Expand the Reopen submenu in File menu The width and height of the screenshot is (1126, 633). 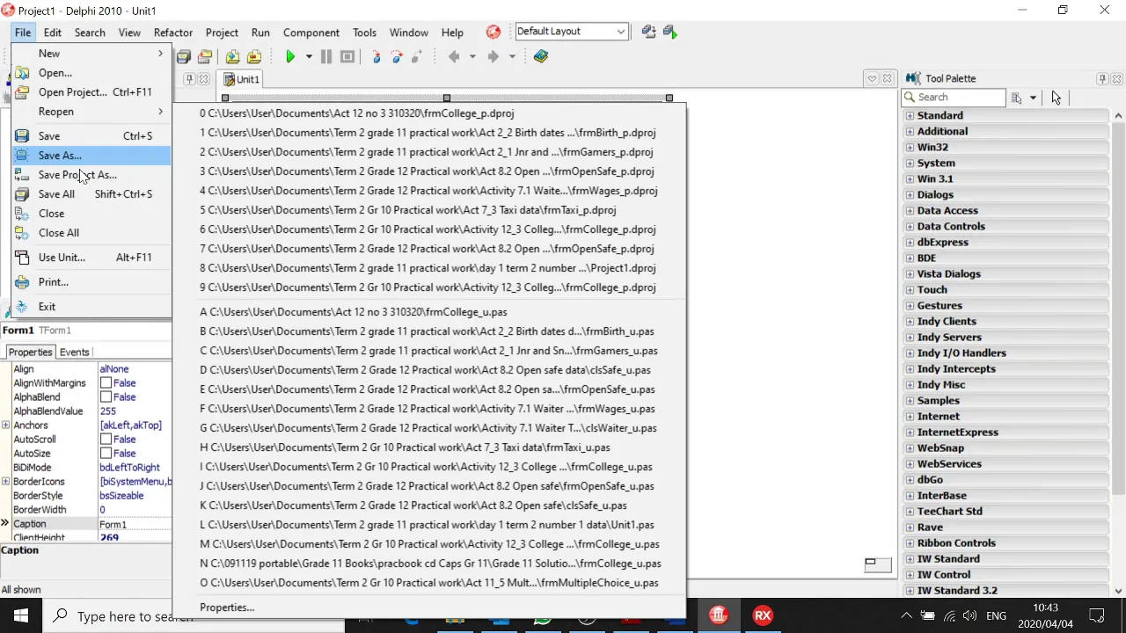pos(91,112)
